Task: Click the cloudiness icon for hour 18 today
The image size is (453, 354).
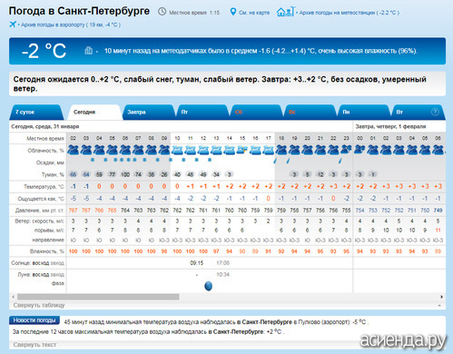Action: point(281,150)
